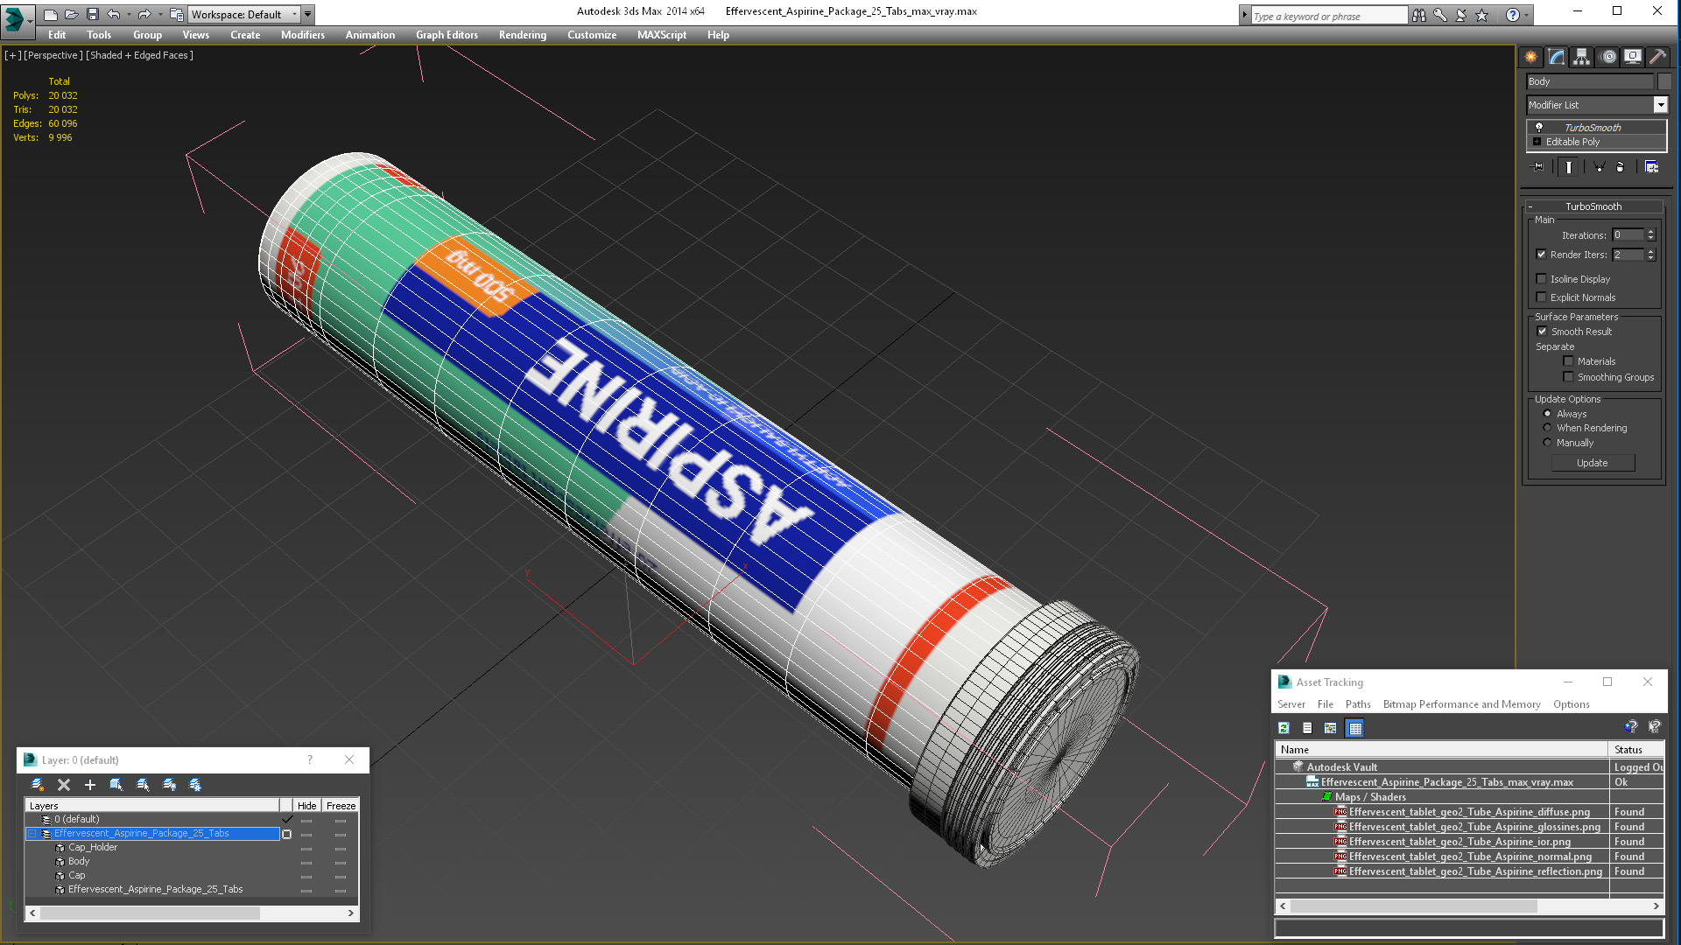The height and width of the screenshot is (945, 1681).
Task: Collapse the Effervescent_Aspirine_Package_25_Tabs layer
Action: [x=32, y=834]
